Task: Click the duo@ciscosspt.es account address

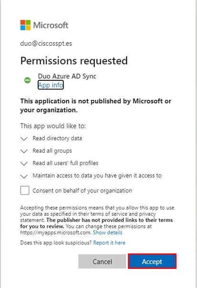Action: click(46, 44)
